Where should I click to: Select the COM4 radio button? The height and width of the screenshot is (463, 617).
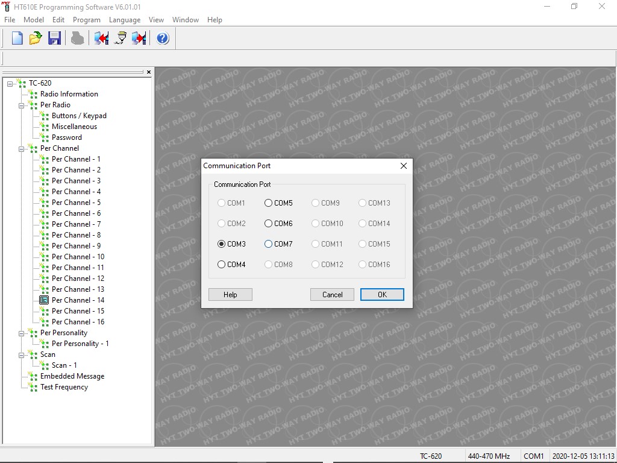click(x=221, y=264)
